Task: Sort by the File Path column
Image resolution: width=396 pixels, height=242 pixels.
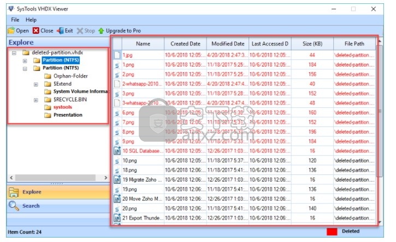Action: pos(354,44)
